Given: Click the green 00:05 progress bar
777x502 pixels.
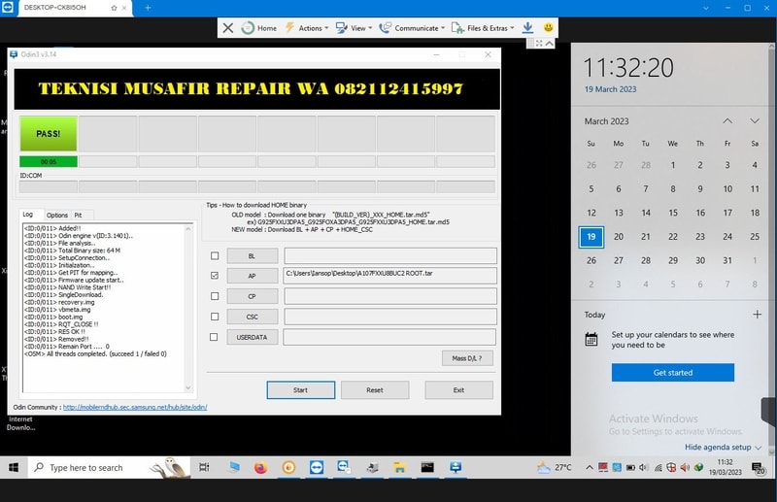Looking at the screenshot, I should 49,161.
